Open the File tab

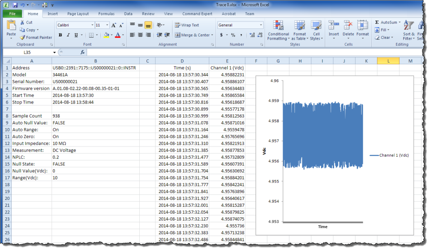click(x=12, y=14)
